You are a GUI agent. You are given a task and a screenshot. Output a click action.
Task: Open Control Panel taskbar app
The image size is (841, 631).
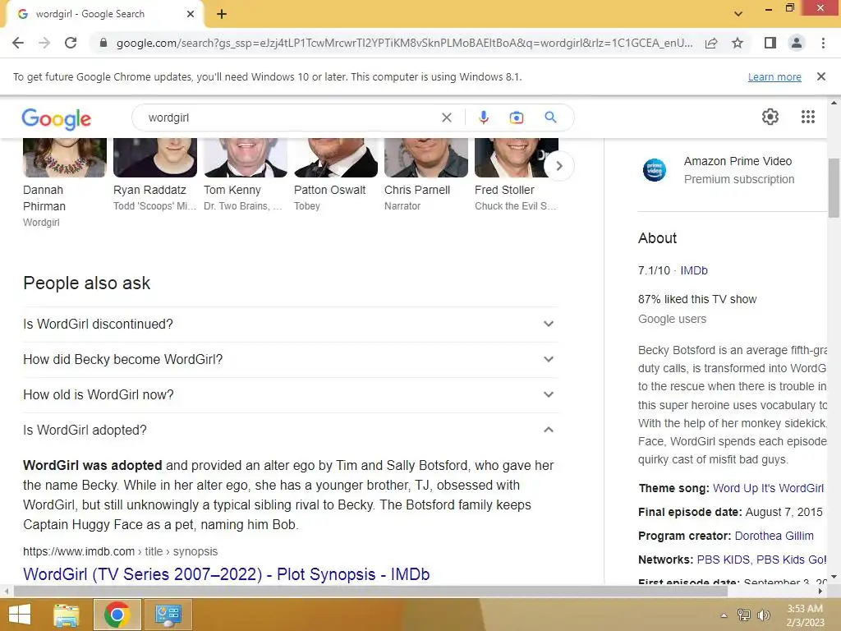(x=168, y=615)
